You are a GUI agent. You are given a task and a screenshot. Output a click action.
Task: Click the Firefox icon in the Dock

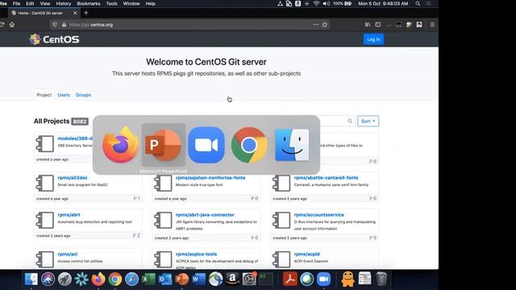pos(98,280)
